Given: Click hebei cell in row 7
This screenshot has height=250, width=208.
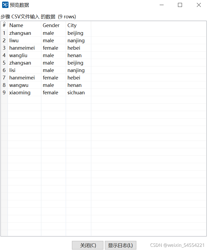Looking at the screenshot, I should (x=78, y=78).
